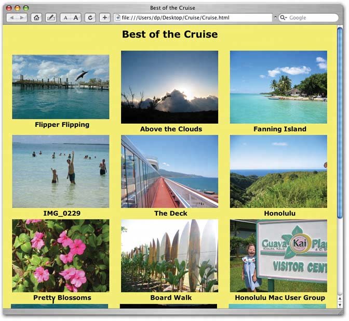
Task: Decrease text size with small A
Action: pos(65,18)
